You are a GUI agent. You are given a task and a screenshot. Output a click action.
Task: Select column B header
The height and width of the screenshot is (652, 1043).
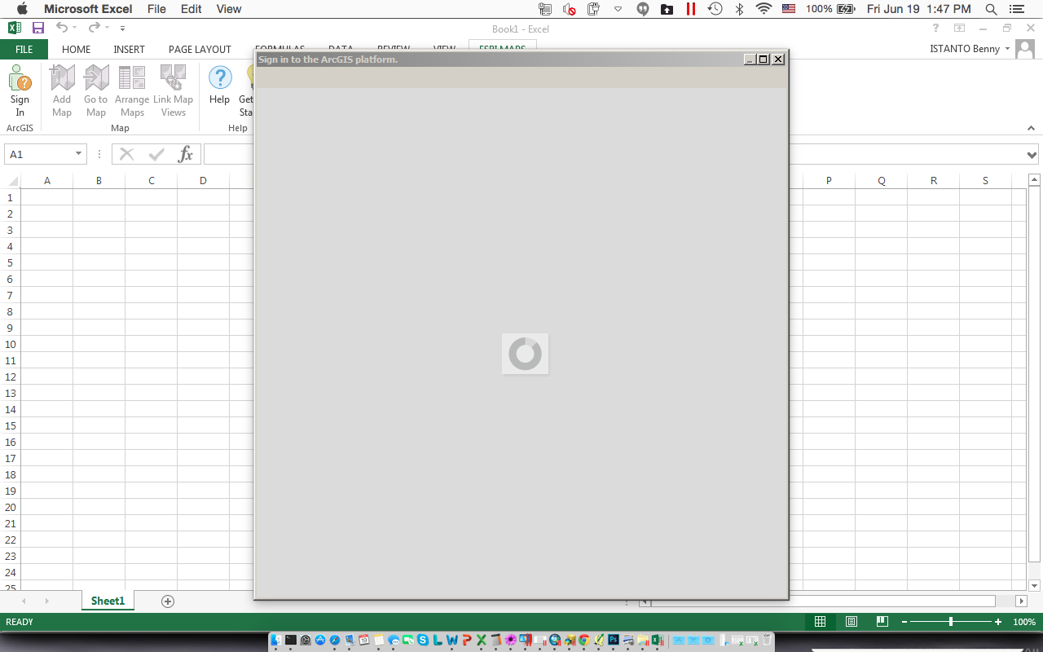coord(99,181)
